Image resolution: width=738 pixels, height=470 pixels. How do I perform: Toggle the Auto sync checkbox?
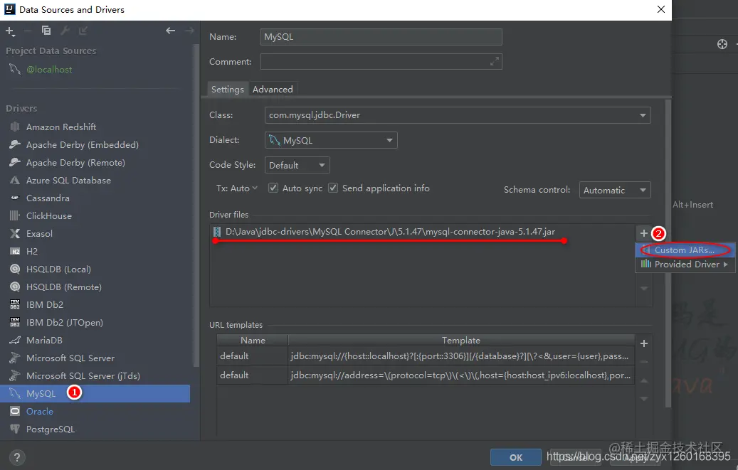tap(273, 188)
